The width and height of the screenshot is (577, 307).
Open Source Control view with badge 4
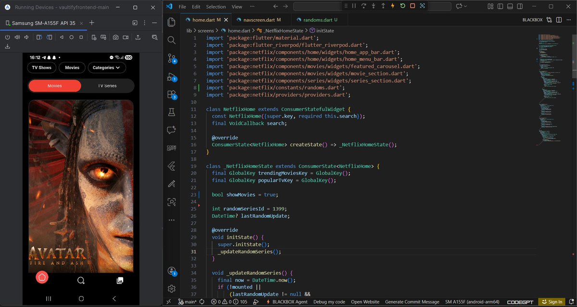[172, 58]
